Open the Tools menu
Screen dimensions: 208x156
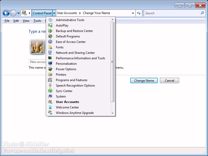tap(37, 21)
